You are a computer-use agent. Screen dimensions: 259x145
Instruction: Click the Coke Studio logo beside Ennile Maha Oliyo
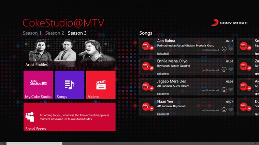(x=148, y=67)
